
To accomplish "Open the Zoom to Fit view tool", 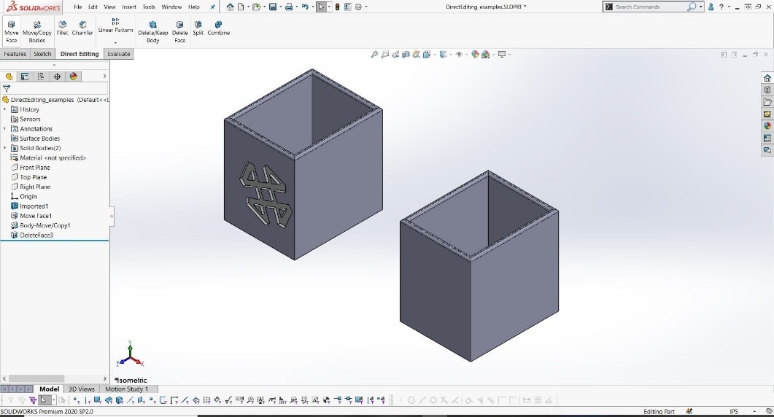I will point(374,55).
